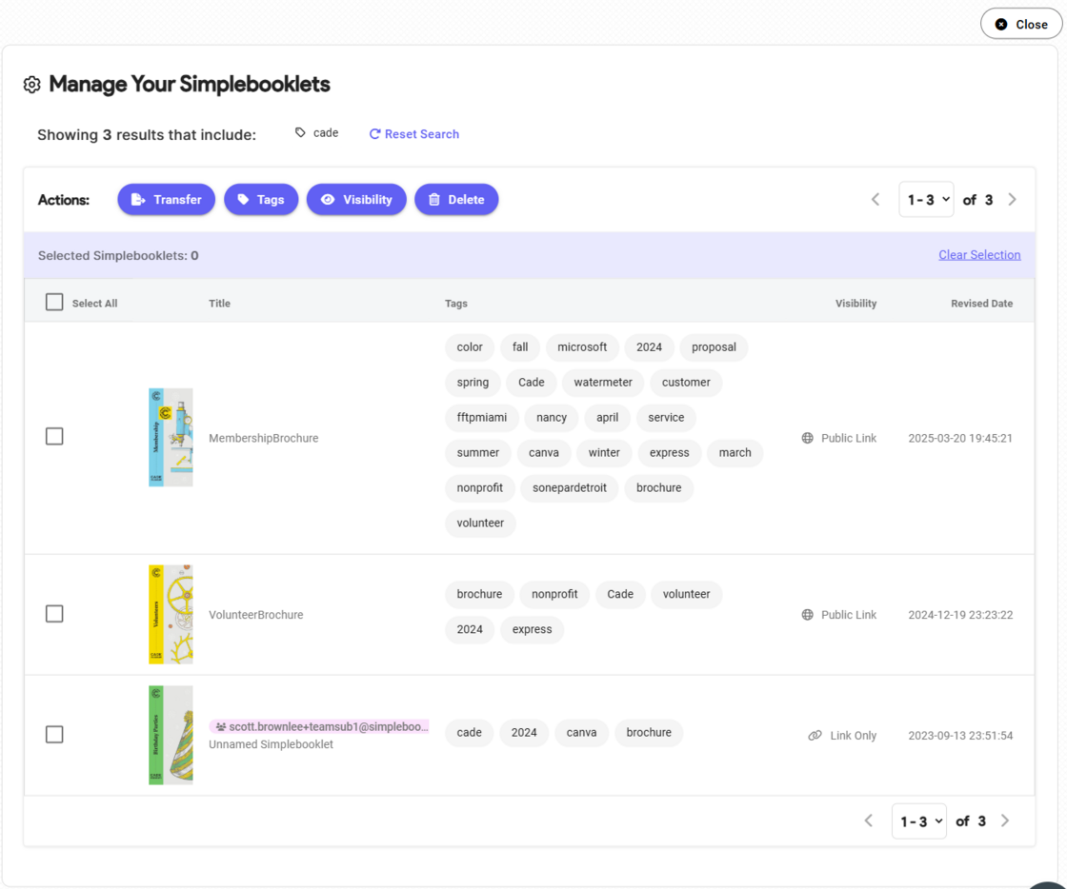Select the volunteer tag on VolunteerBrochure
The image size is (1067, 889).
point(686,594)
